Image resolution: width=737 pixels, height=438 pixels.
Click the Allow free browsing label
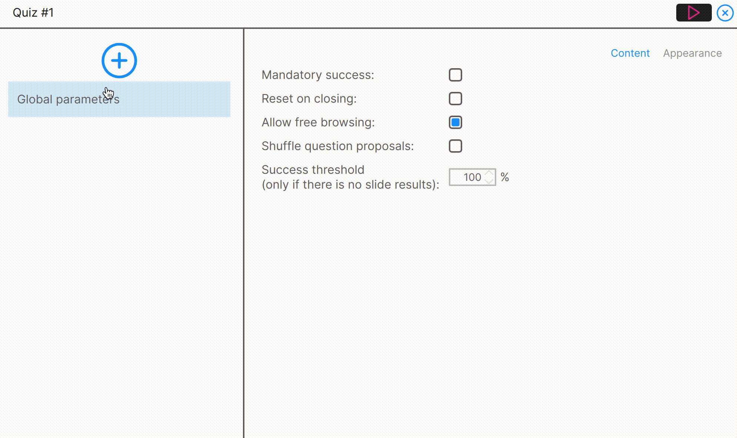[318, 122]
